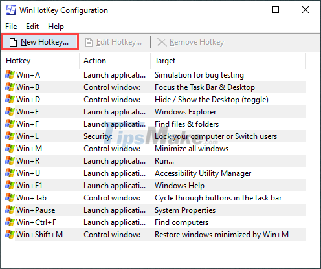This screenshot has height=269, width=321.
Task: Select the Win+E hotkey text
Action: [x=28, y=112]
